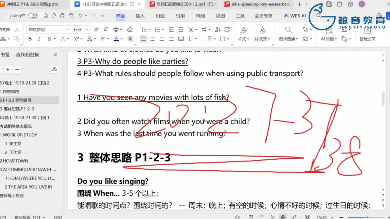The height and width of the screenshot is (219, 390).
Task: Decrease font size with A- icon
Action: coord(106,30)
